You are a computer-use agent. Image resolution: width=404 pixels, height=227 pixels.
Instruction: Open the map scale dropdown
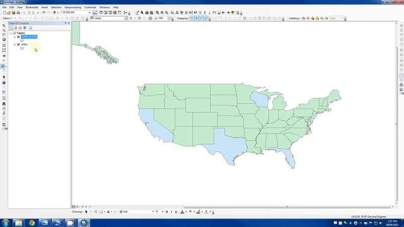click(90, 13)
